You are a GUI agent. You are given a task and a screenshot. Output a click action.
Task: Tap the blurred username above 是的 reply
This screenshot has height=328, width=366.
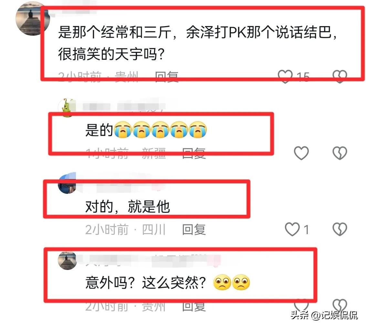pyautogui.click(x=124, y=106)
